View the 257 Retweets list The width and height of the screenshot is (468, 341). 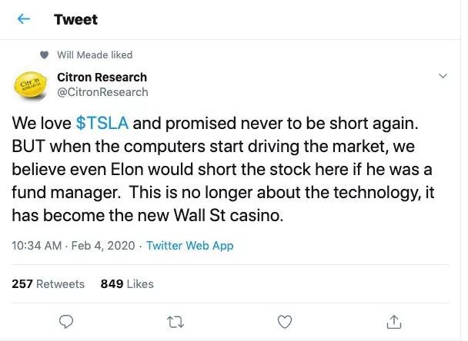click(48, 283)
